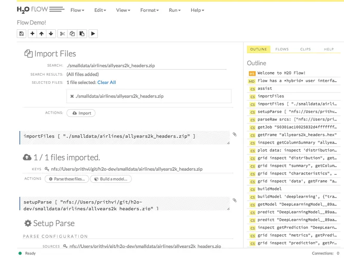Select the getFrame allyears2k_headers.hex outline entry

295,135
